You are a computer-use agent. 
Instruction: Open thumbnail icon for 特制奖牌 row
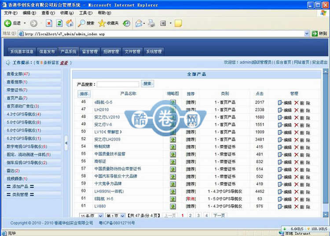coord(173,147)
